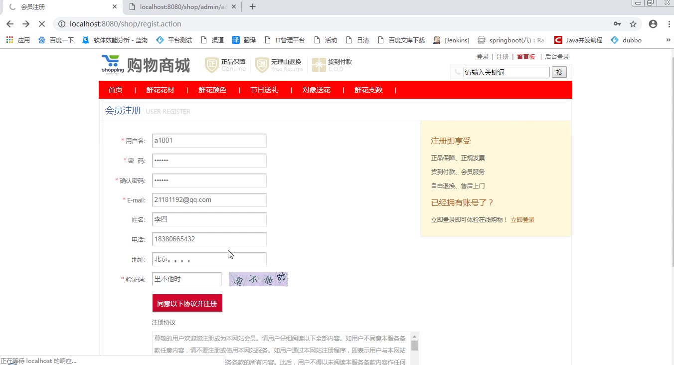
Task: Follow the 立即登录 link
Action: coord(522,220)
